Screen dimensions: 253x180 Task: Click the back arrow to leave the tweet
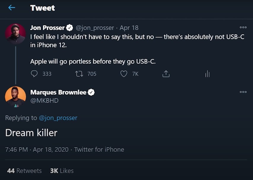11,7
